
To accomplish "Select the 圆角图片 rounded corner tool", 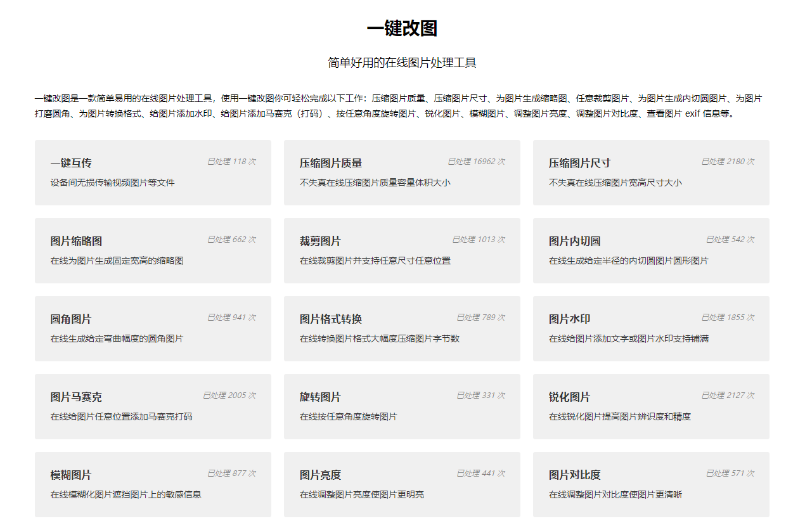I will pyautogui.click(x=152, y=328).
